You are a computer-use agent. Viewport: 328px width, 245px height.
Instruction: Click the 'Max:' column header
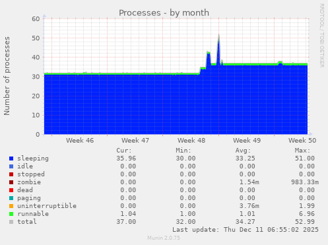coord(302,151)
